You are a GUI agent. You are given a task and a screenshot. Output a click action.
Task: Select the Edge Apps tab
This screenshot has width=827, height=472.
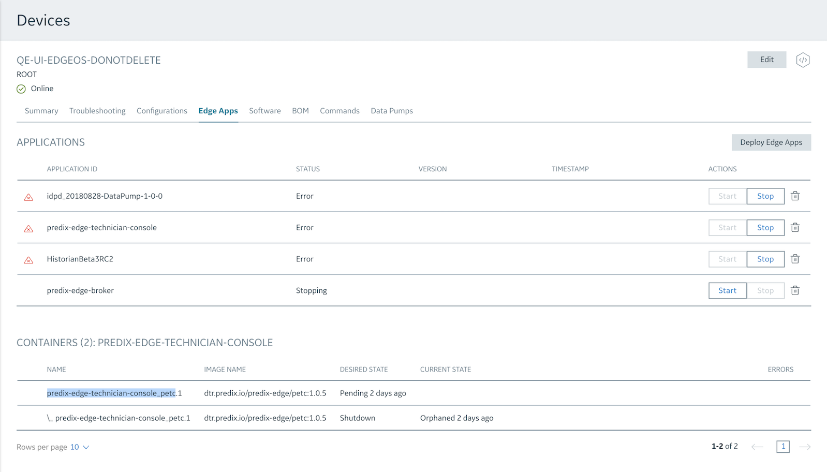click(218, 111)
